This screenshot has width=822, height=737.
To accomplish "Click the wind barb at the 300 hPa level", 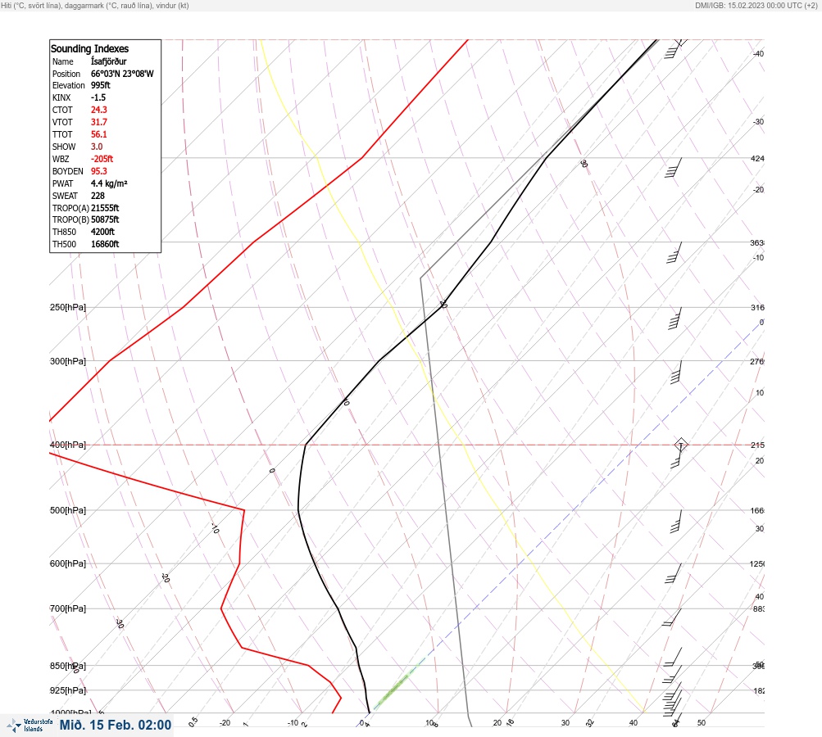I will tap(676, 373).
